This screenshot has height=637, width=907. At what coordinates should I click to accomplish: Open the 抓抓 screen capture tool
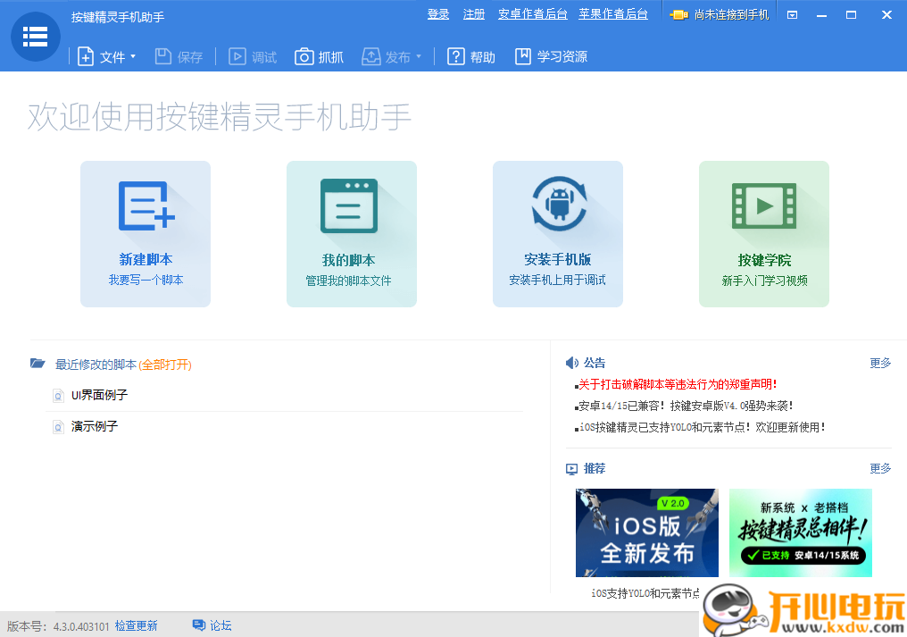(x=319, y=55)
